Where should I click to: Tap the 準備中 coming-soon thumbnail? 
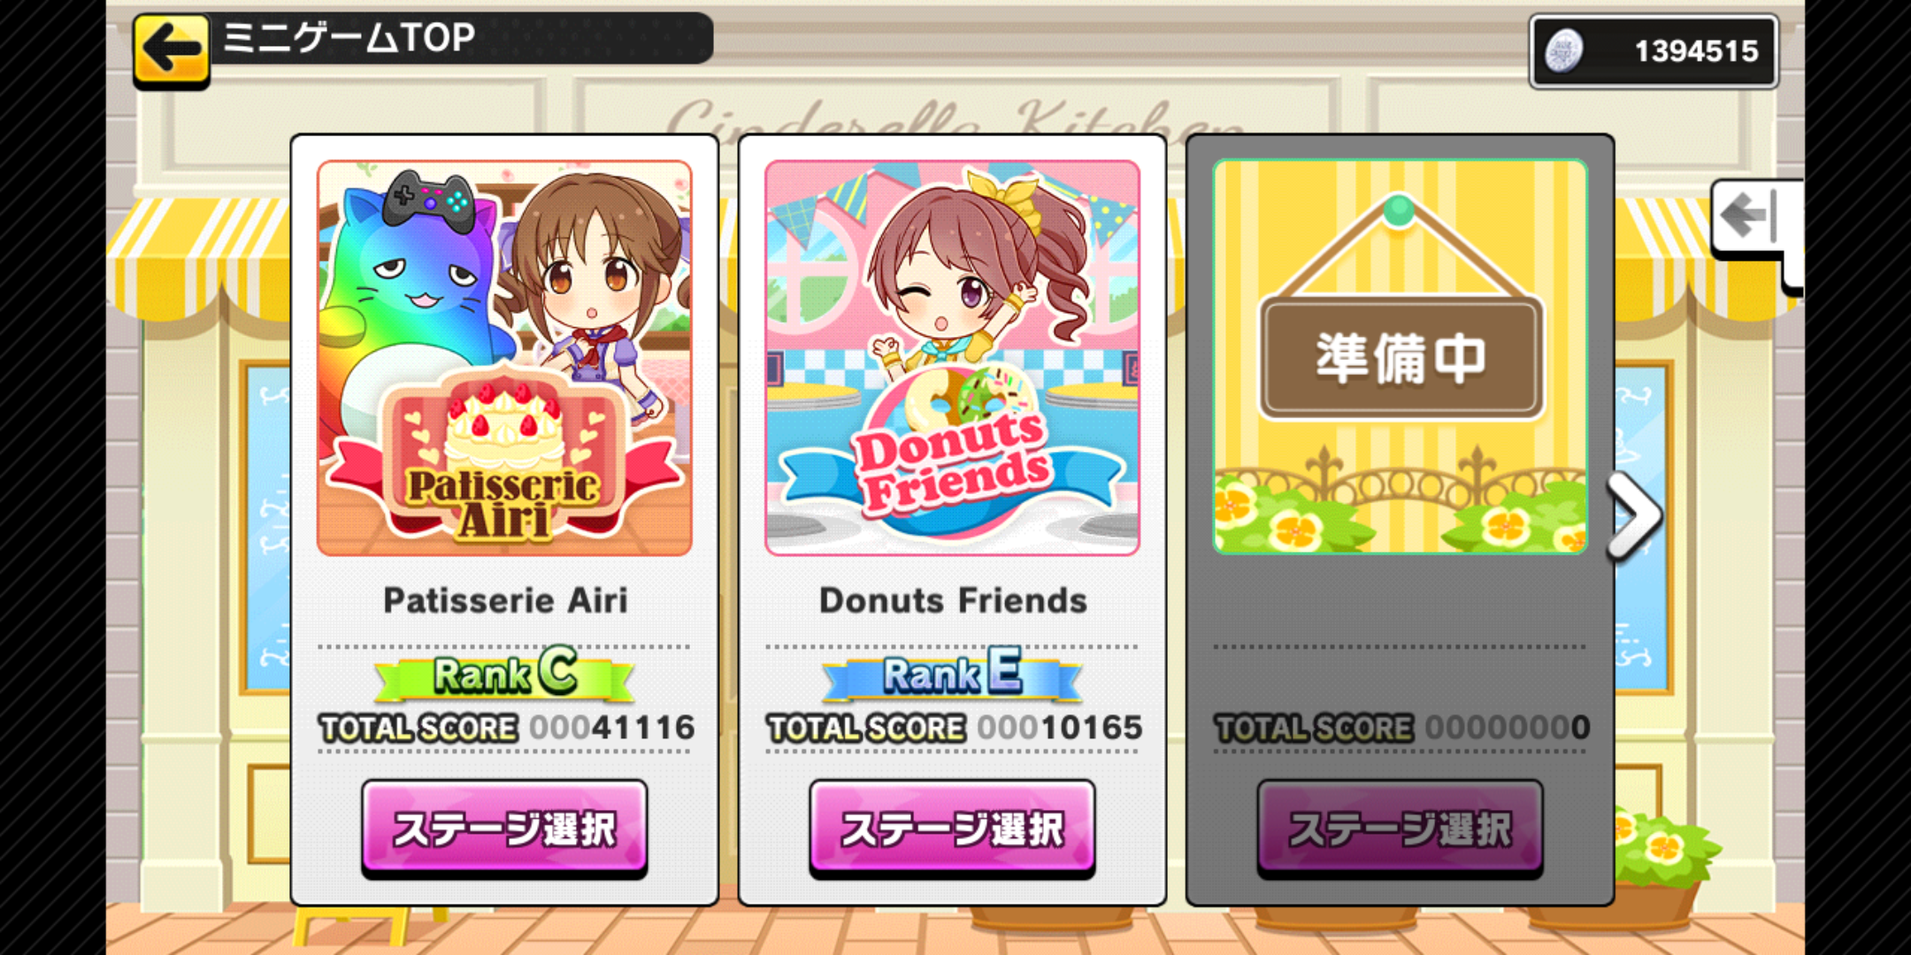1400,358
